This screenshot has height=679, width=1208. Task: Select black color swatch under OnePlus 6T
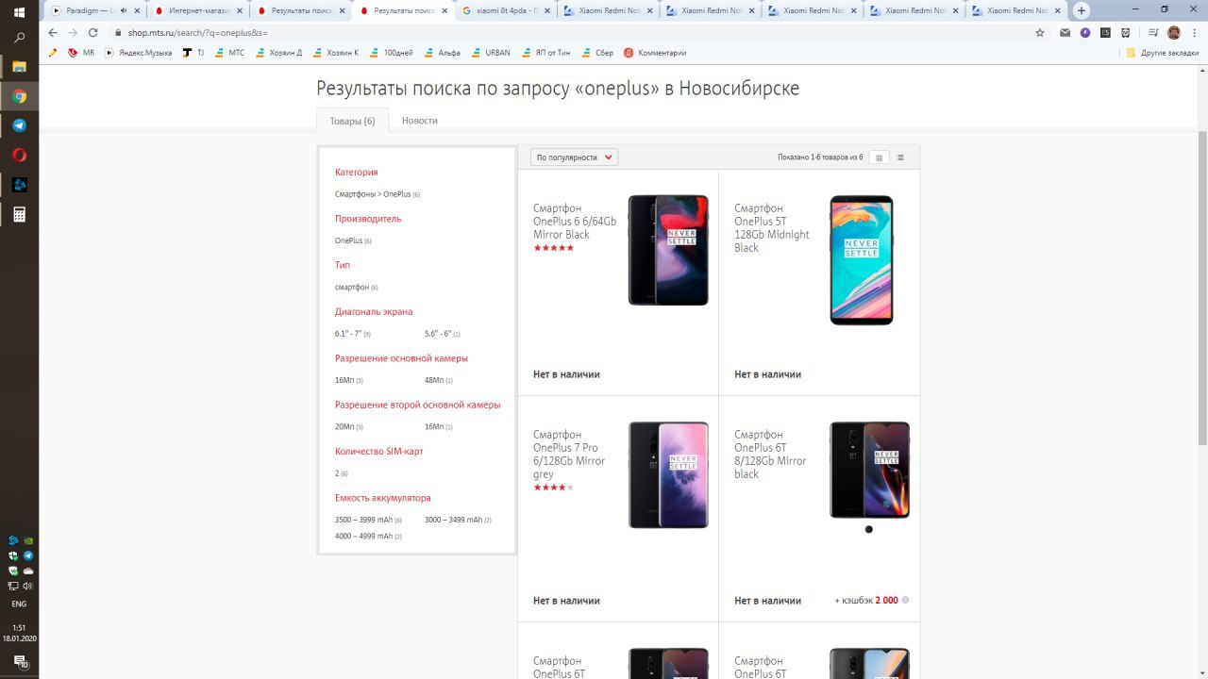coord(869,529)
